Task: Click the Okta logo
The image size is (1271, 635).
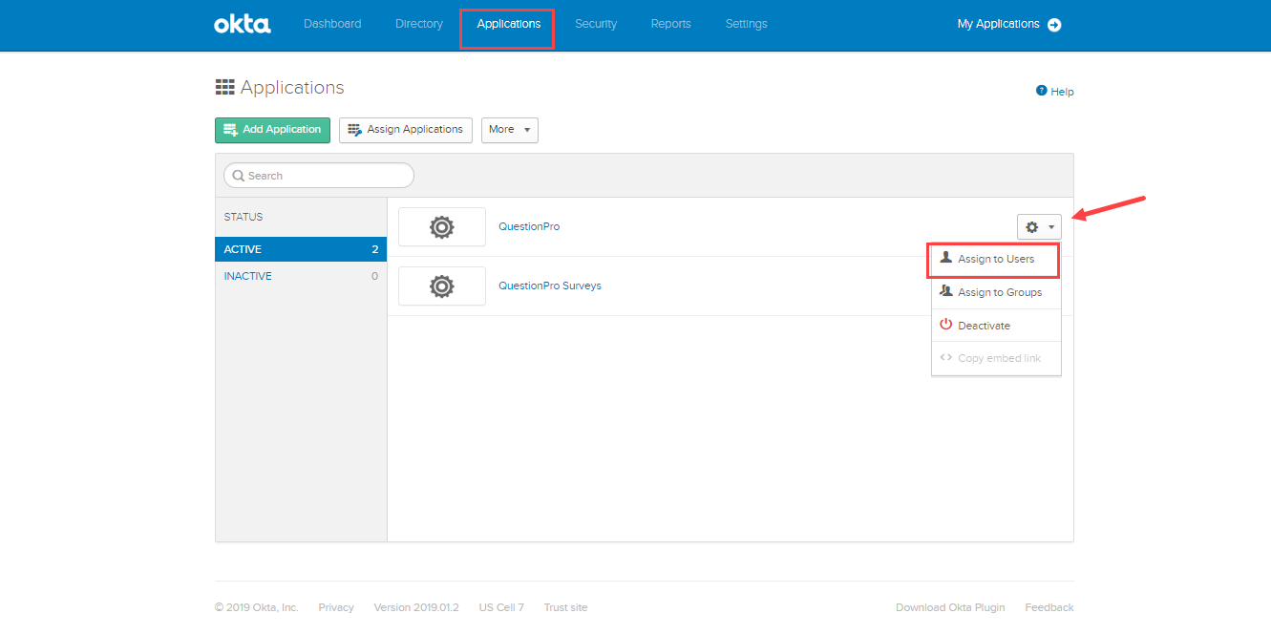Action: click(242, 24)
